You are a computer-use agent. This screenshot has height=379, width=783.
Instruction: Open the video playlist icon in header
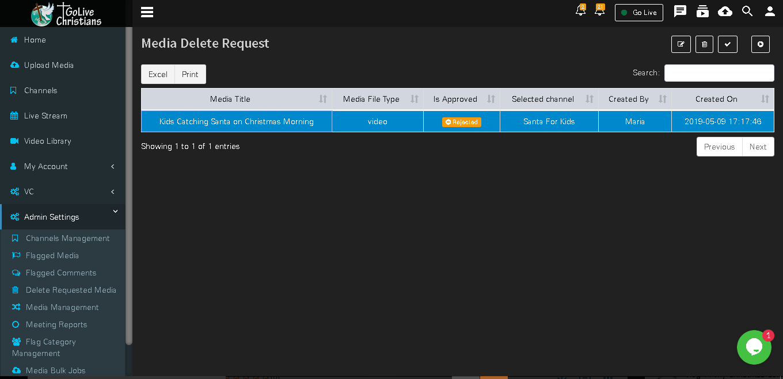click(x=702, y=12)
